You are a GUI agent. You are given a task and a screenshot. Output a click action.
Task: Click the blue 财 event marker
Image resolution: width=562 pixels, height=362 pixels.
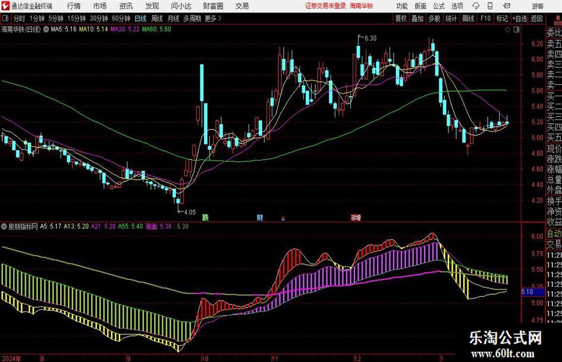coord(260,217)
